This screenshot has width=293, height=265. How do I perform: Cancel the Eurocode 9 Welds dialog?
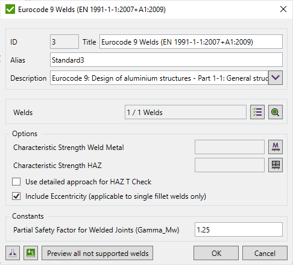click(265, 253)
